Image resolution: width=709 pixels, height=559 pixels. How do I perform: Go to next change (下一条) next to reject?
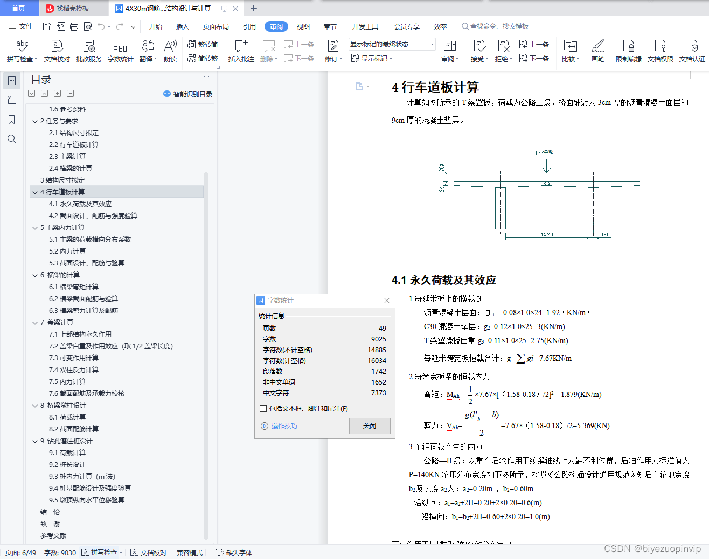534,58
